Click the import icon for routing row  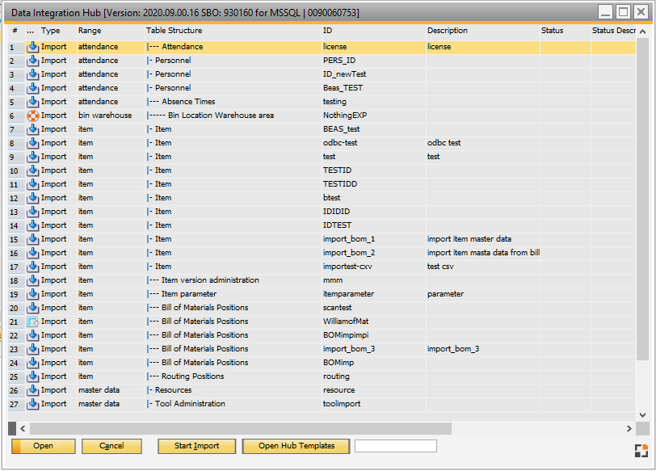[x=33, y=376]
